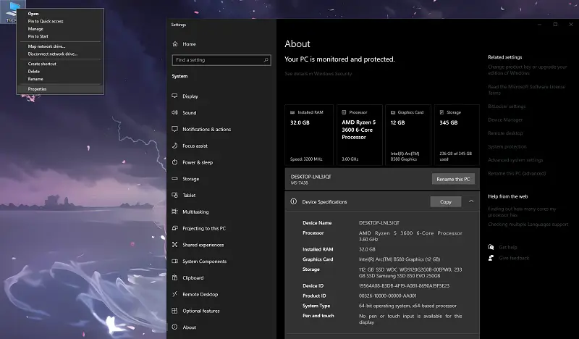This screenshot has width=579, height=339.
Task: Copy the device specifications
Action: (445, 202)
